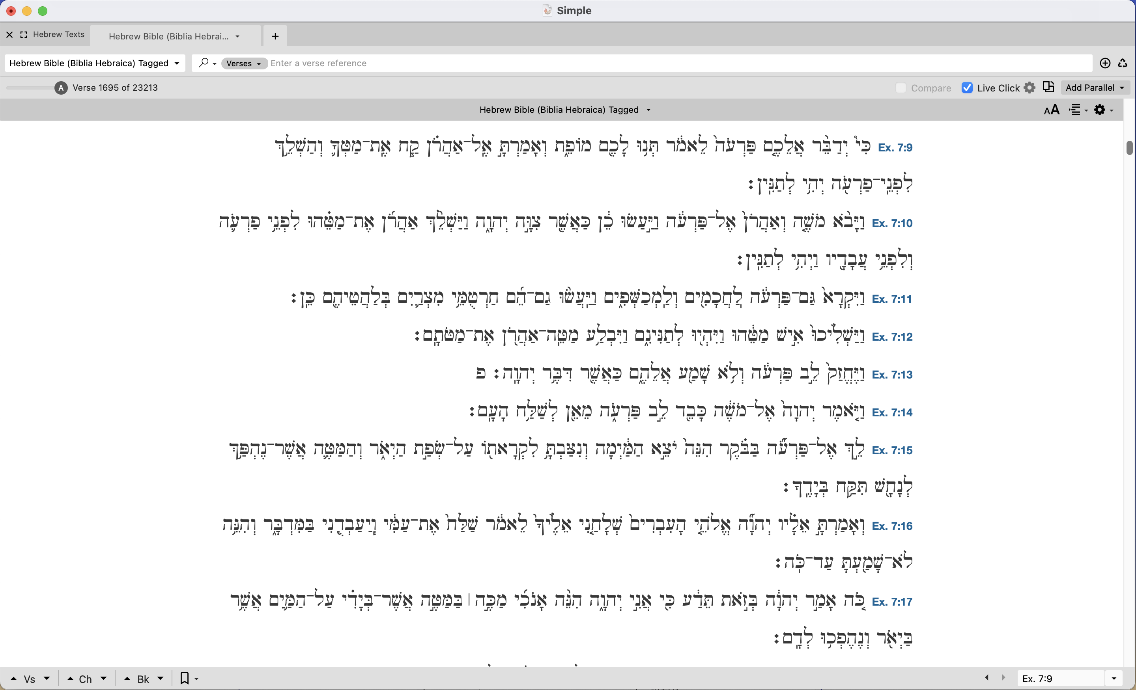1136x690 pixels.
Task: Select the Hebrew Bible (Biblia Hebrai... tab
Action: (x=169, y=36)
